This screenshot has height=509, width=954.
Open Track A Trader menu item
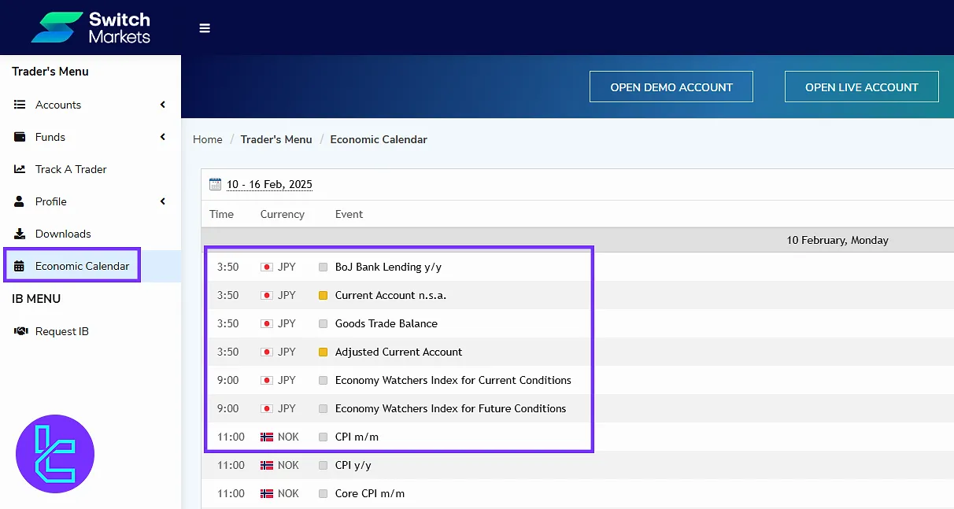tap(71, 169)
